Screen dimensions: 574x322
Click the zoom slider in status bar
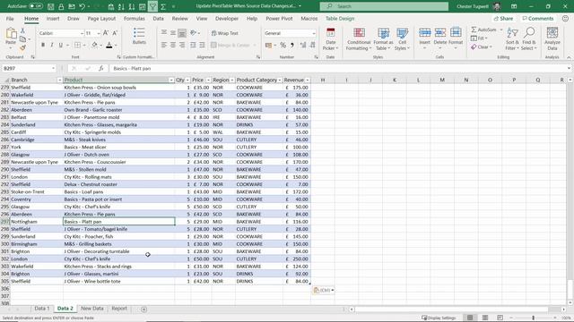pos(534,318)
